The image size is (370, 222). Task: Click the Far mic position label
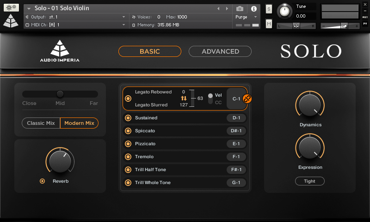(94, 103)
